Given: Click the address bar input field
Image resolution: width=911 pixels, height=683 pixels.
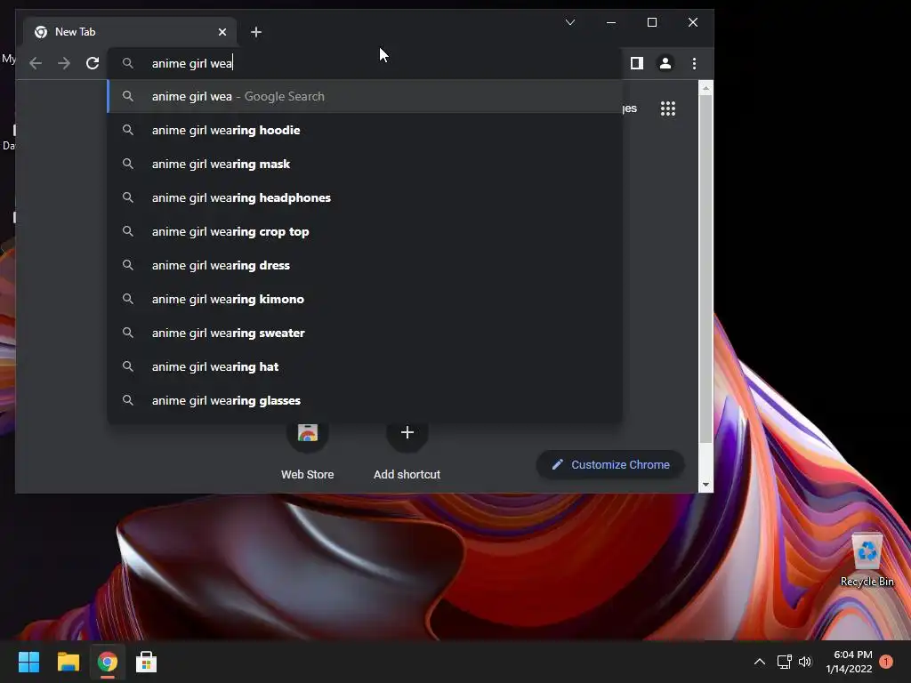Looking at the screenshot, I should pos(365,63).
